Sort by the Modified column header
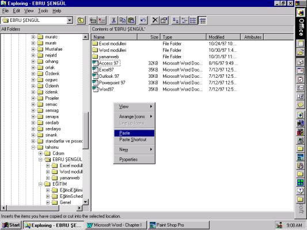307x230 pixels. click(223, 37)
